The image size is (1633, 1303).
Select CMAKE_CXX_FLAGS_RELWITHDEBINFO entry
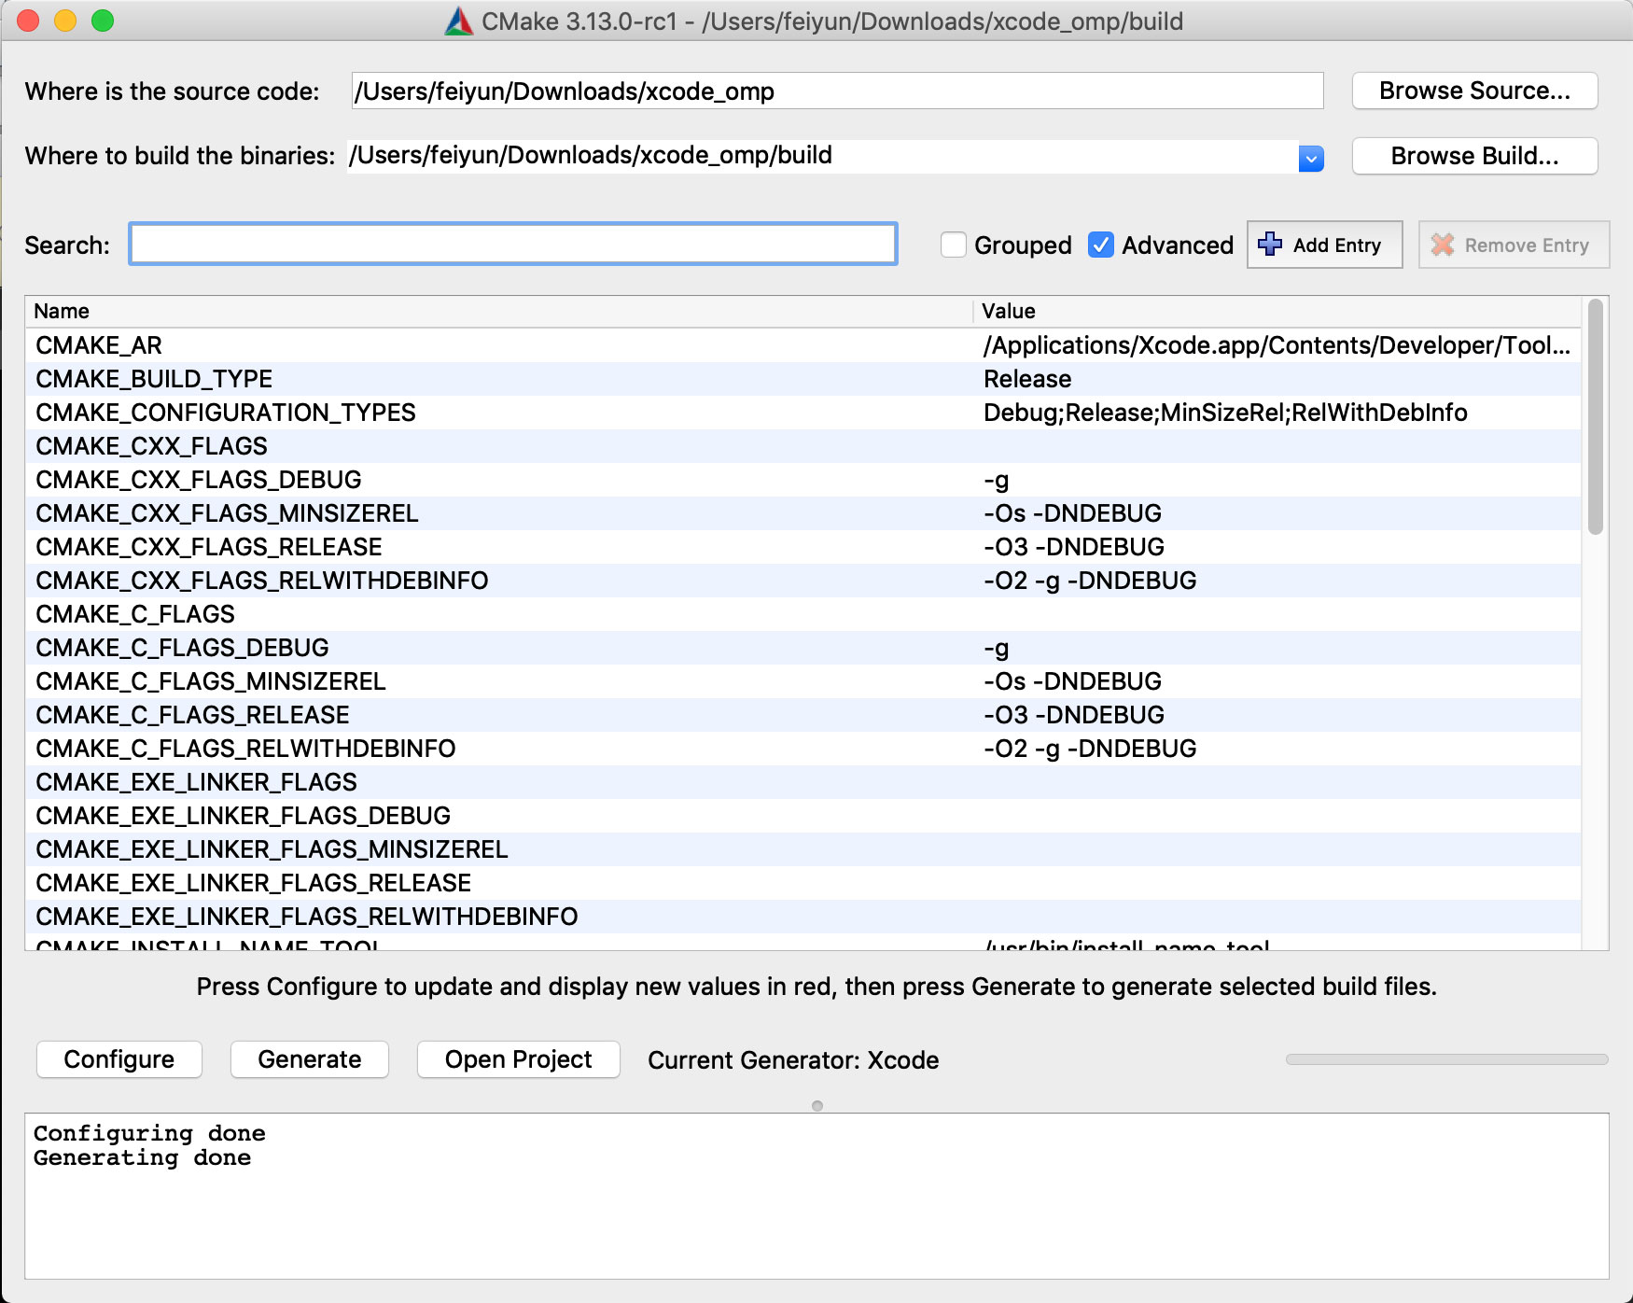(x=262, y=581)
